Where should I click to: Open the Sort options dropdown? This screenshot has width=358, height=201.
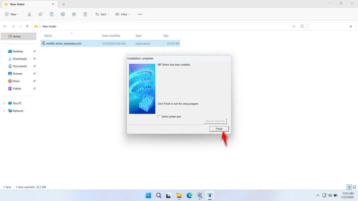point(102,14)
